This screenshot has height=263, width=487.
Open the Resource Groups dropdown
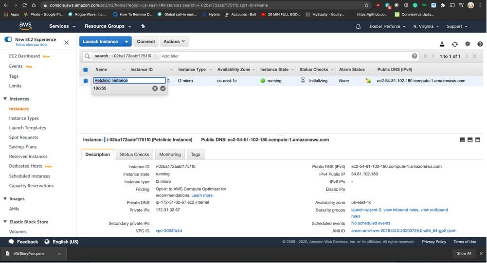[108, 26]
